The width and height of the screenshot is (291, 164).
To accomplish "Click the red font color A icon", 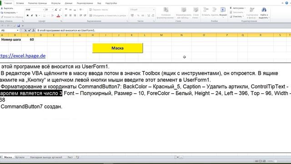I will (x=58, y=15).
